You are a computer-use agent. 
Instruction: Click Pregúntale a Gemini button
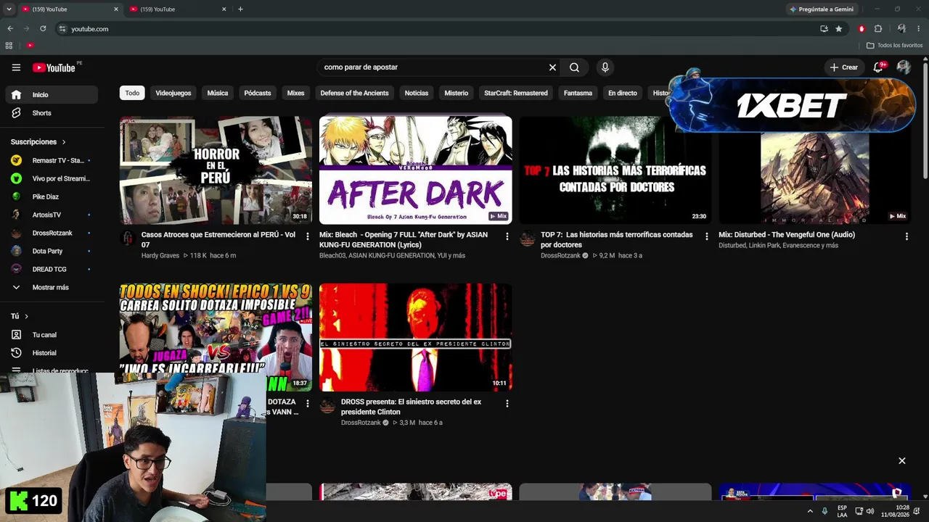[822, 9]
